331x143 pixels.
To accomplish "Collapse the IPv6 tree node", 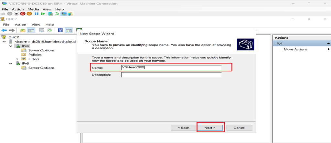I will (13, 64).
